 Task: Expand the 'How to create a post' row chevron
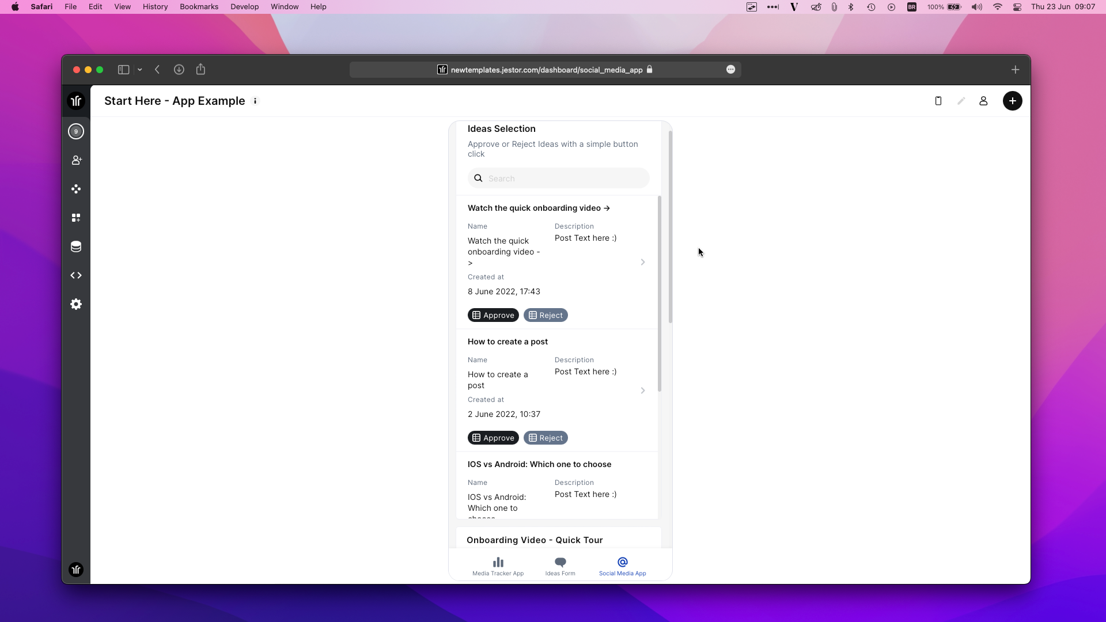point(643,390)
